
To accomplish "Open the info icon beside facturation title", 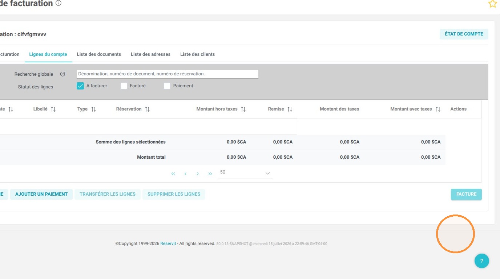I will [59, 3].
